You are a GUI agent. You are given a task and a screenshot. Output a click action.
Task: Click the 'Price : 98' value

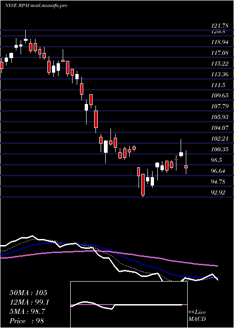(27, 321)
